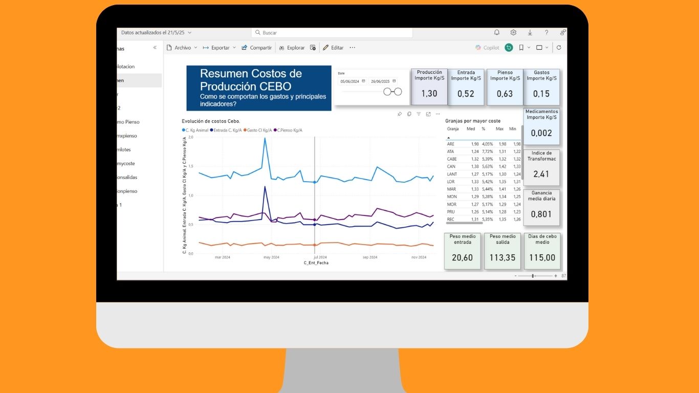Open focus mode on the chart
Image resolution: width=699 pixels, height=393 pixels.
click(x=428, y=114)
